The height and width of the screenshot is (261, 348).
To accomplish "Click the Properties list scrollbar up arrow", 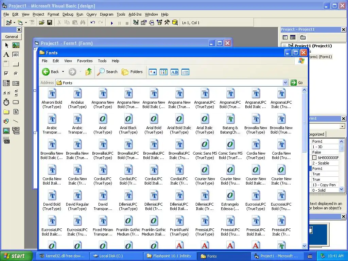I will pos(341,141).
